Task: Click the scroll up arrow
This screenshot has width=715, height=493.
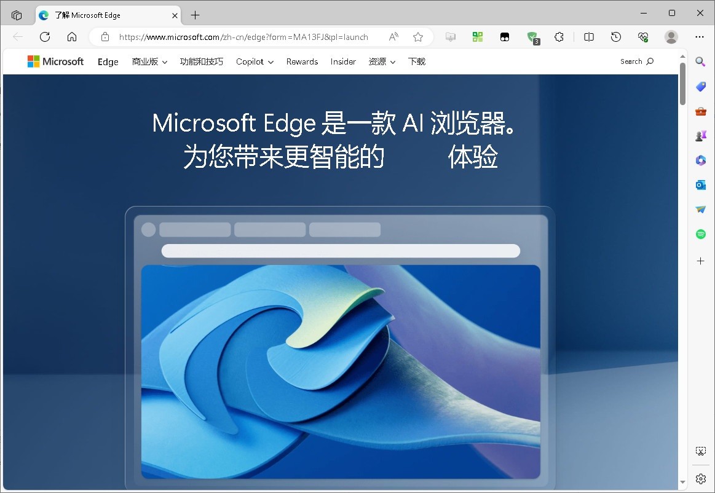Action: pos(682,56)
